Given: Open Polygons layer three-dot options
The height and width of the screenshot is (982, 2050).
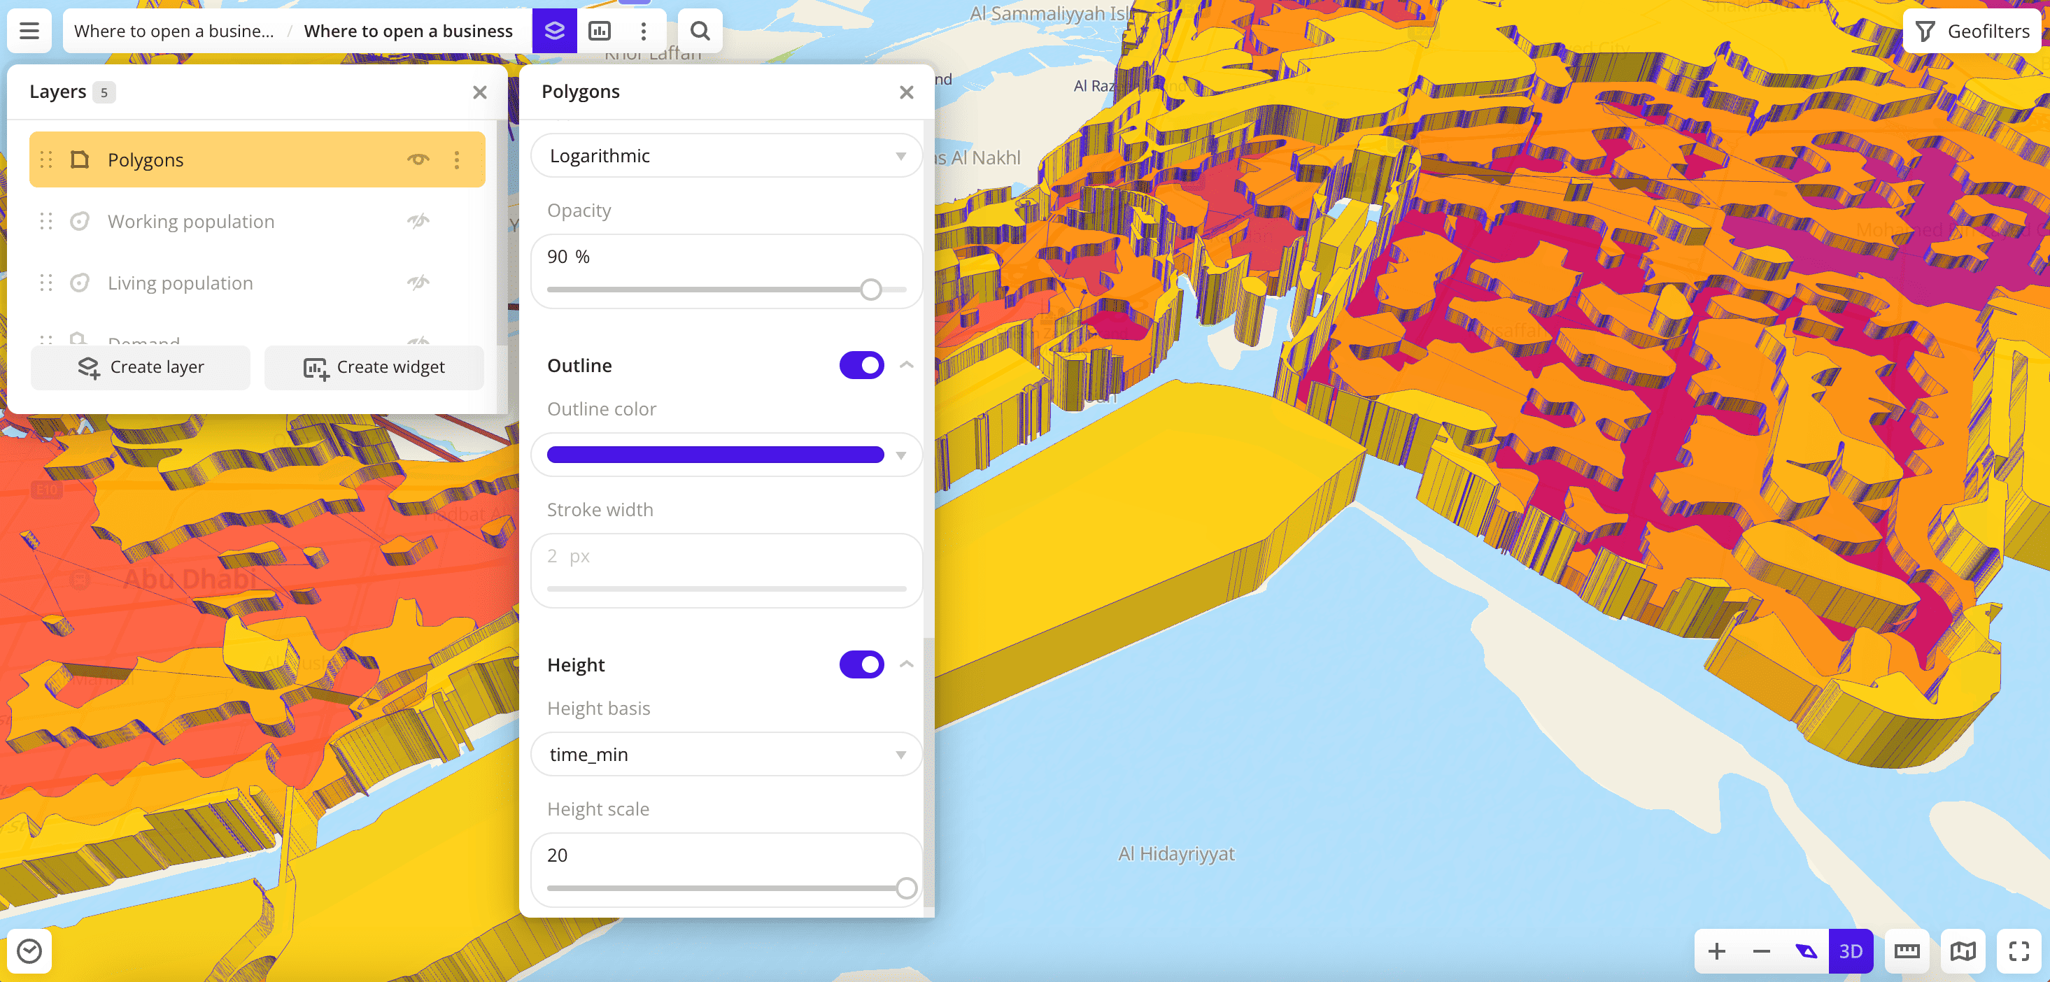Looking at the screenshot, I should pyautogui.click(x=457, y=160).
